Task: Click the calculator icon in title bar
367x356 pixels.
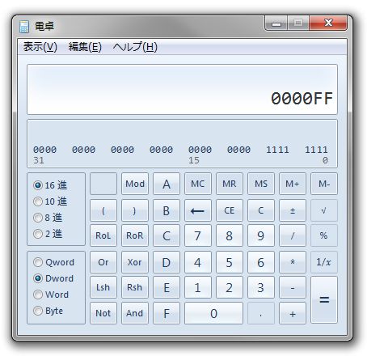Action: (x=24, y=27)
